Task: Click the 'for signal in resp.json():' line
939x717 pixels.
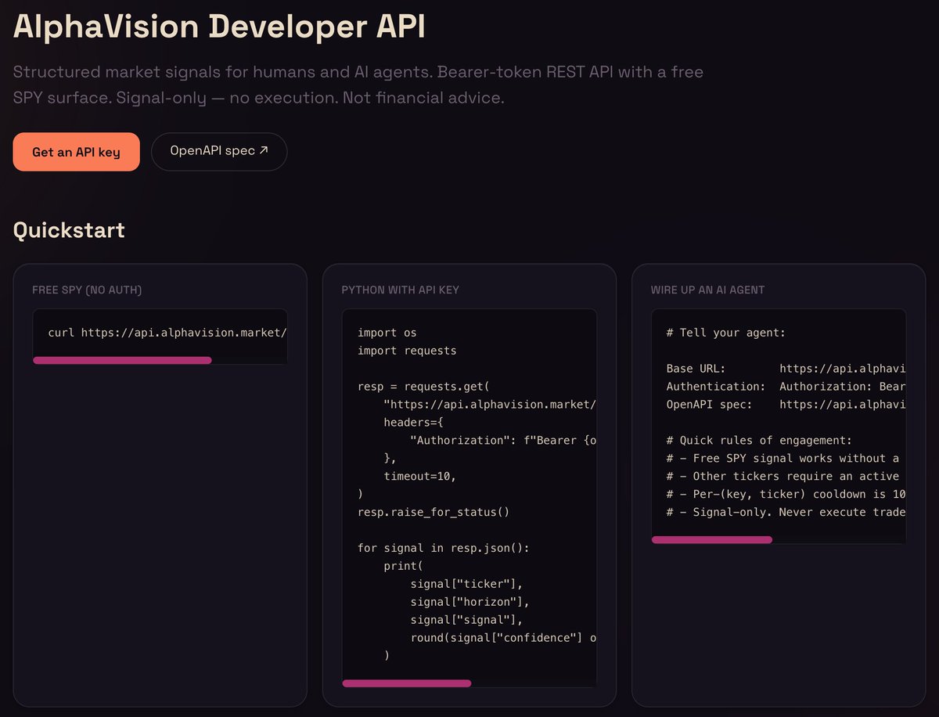Action: (444, 548)
